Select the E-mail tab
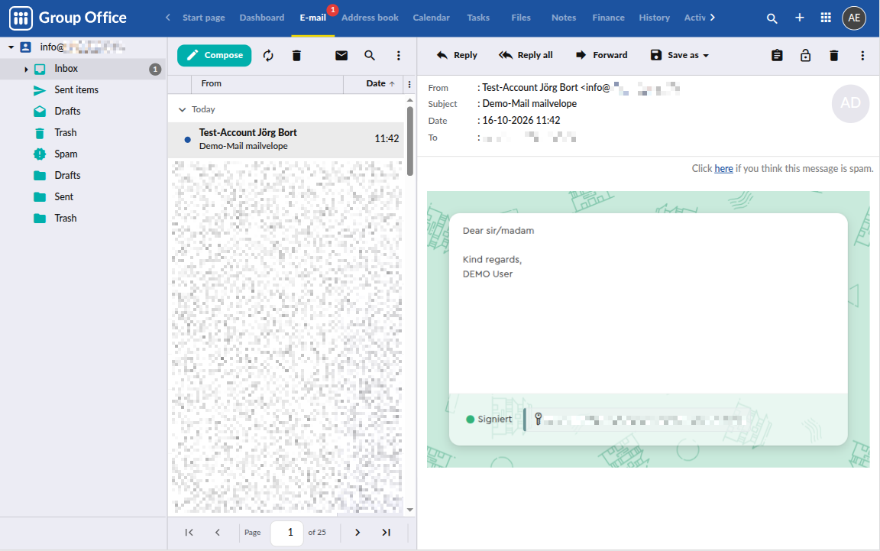Viewport: 880px width, 551px height. click(x=312, y=18)
